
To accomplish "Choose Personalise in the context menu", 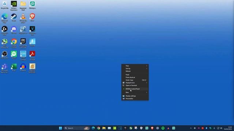I will pyautogui.click(x=135, y=99).
